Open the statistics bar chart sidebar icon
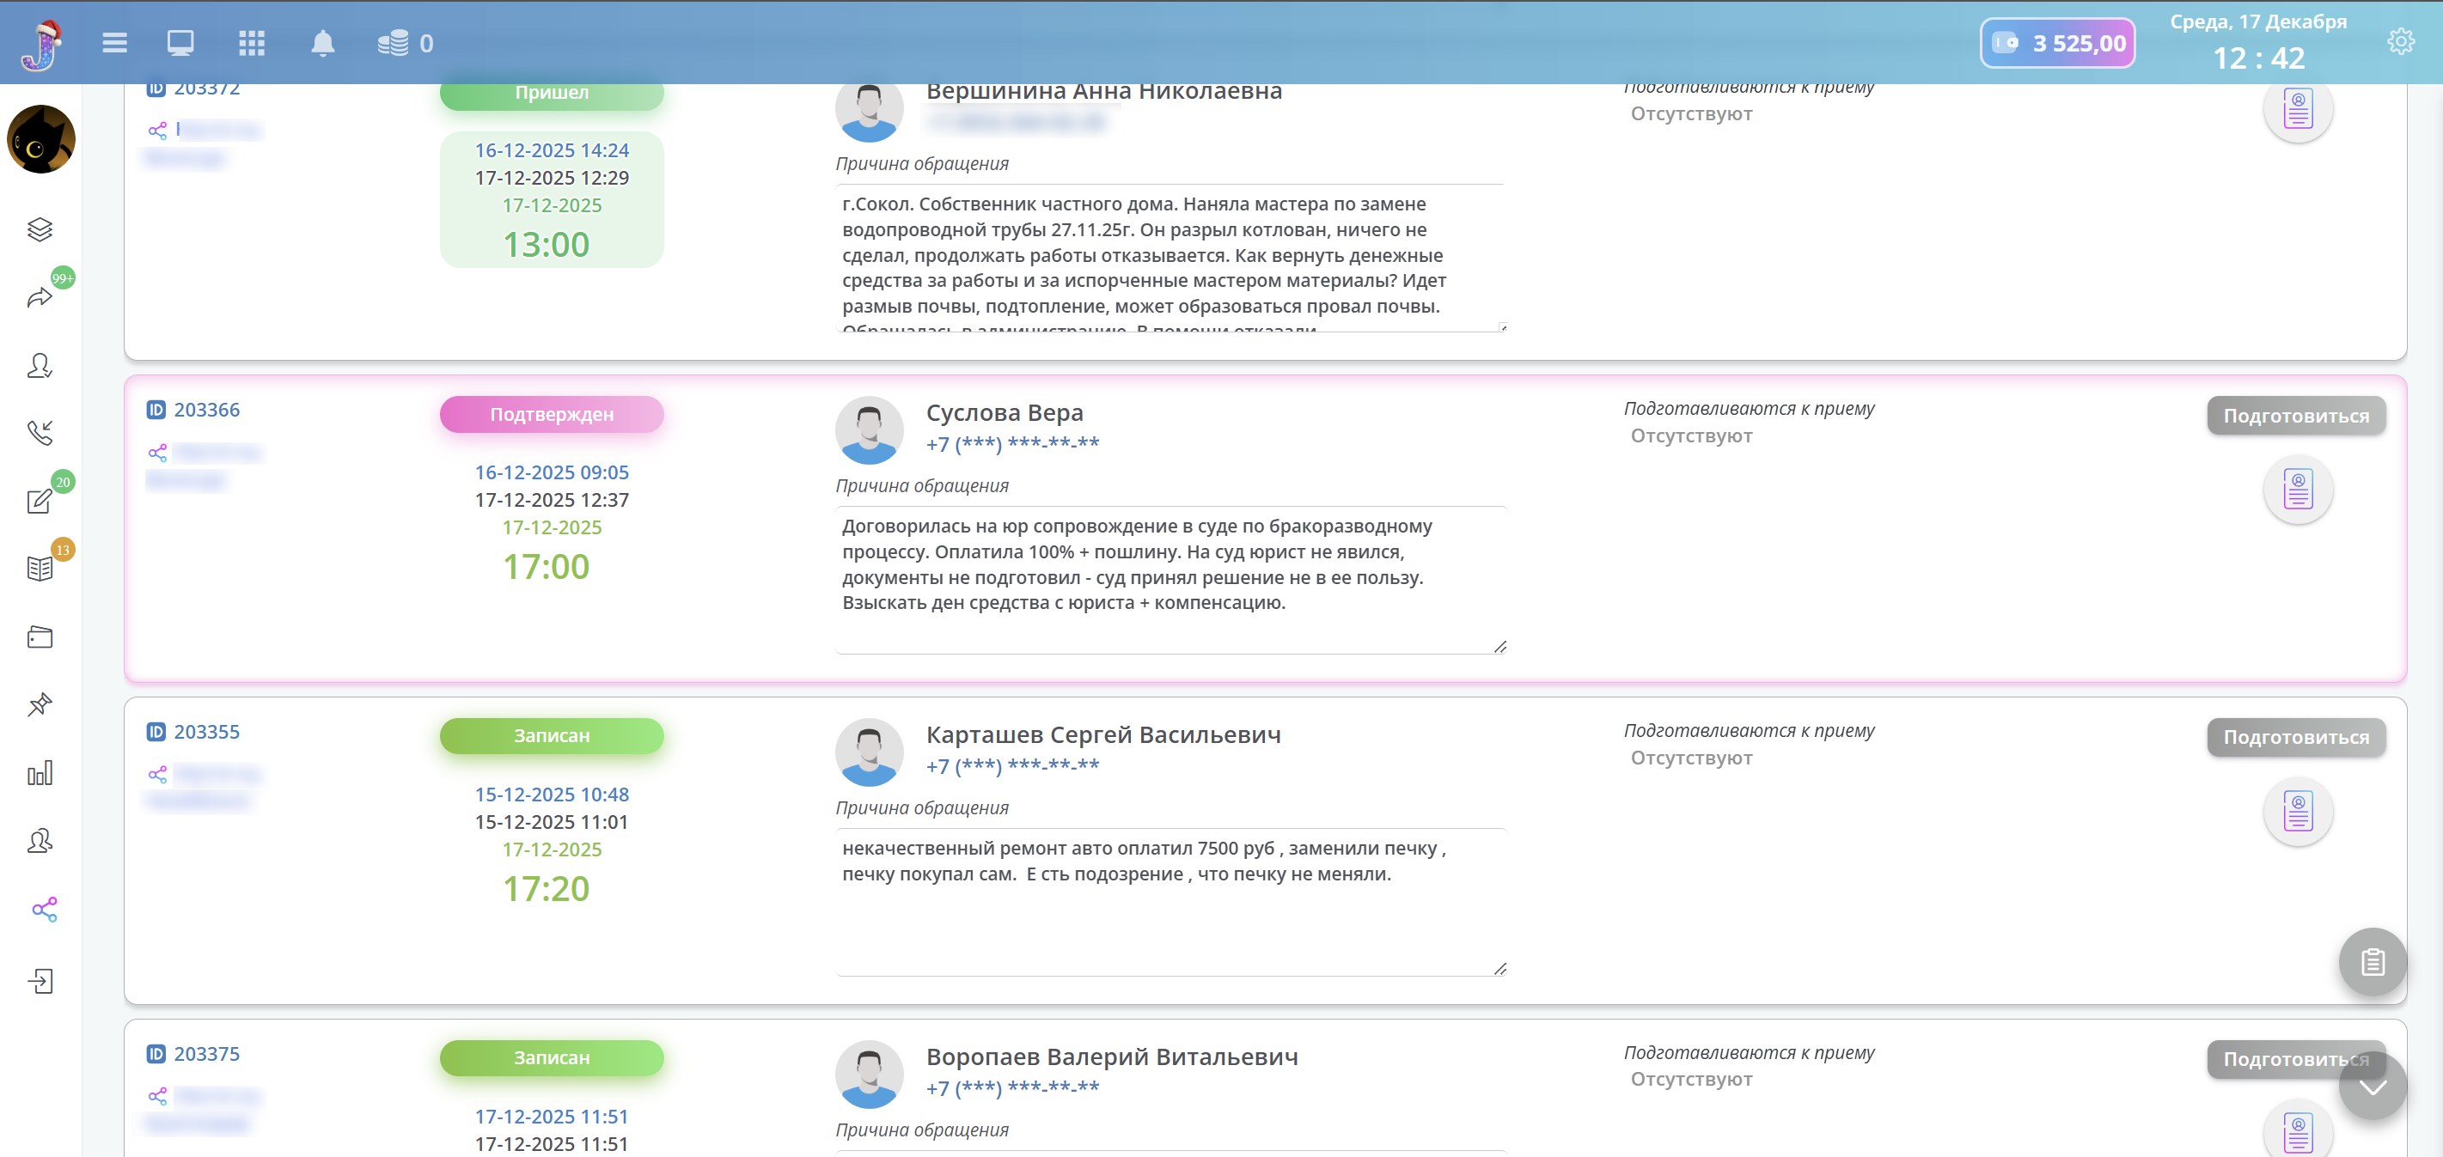Viewport: 2443px width, 1157px height. tap(40, 774)
